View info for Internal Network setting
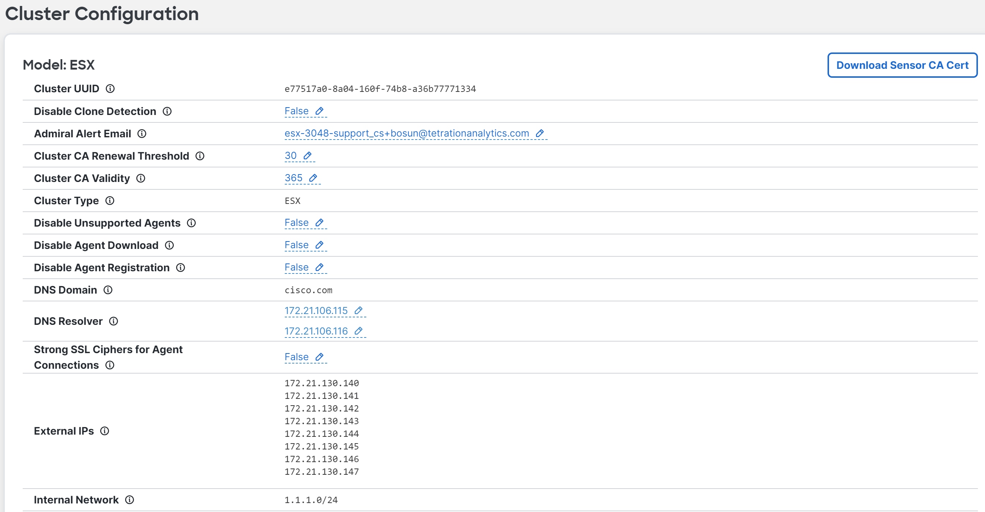Viewport: 985px width, 512px height. pyautogui.click(x=130, y=499)
